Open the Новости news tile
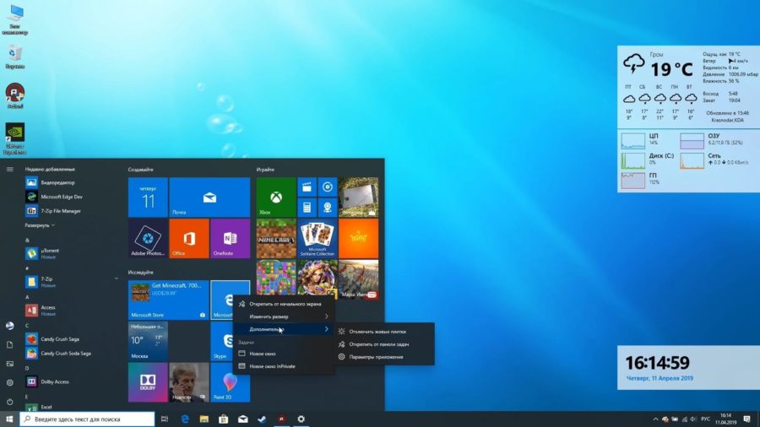The height and width of the screenshot is (427, 760). [x=189, y=382]
